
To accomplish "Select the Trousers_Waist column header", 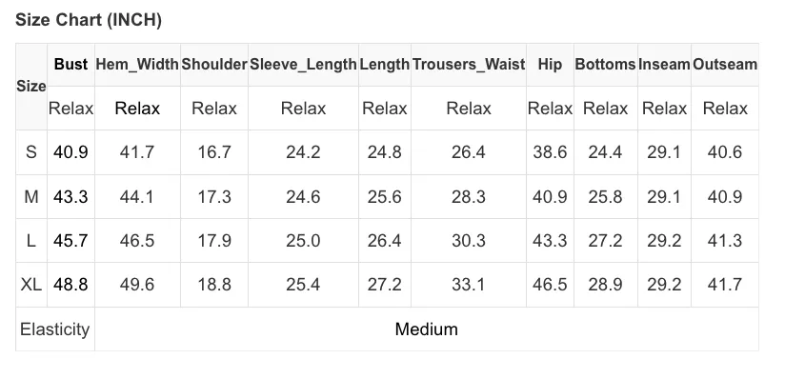I will pos(469,64).
